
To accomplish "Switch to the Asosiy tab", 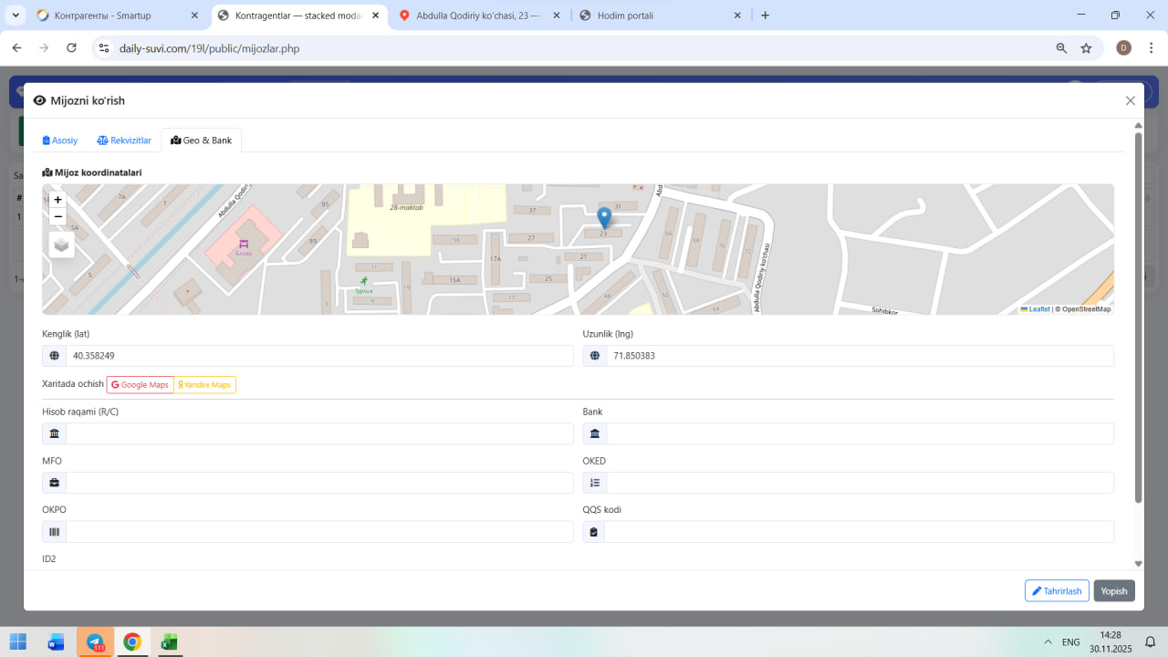I will (60, 141).
